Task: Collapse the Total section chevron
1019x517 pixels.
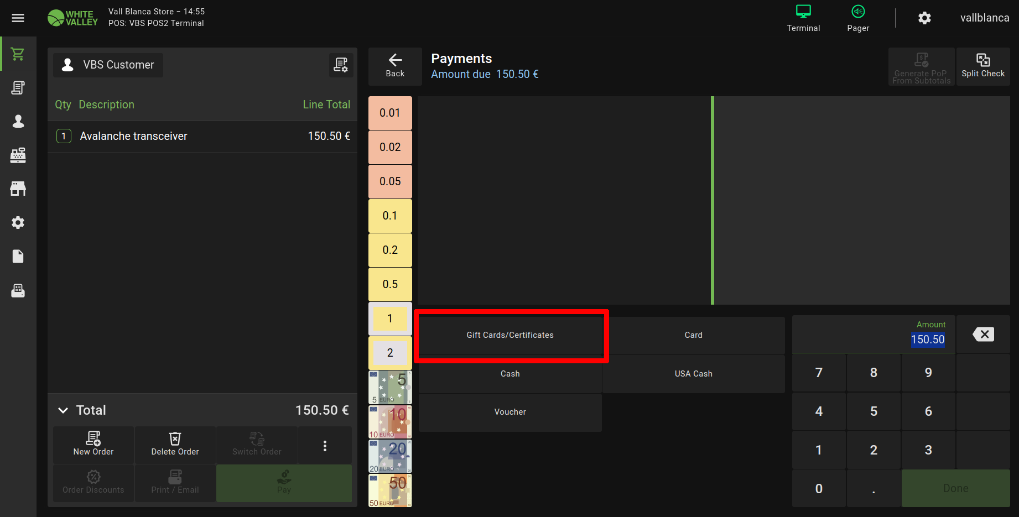Action: (63, 410)
